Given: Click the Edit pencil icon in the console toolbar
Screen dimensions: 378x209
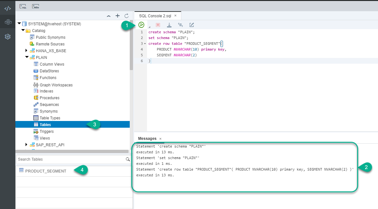Looking at the screenshot, I should tap(192, 25).
